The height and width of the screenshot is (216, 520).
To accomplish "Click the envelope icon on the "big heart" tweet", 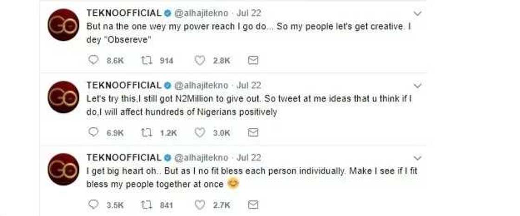I will [x=253, y=205].
